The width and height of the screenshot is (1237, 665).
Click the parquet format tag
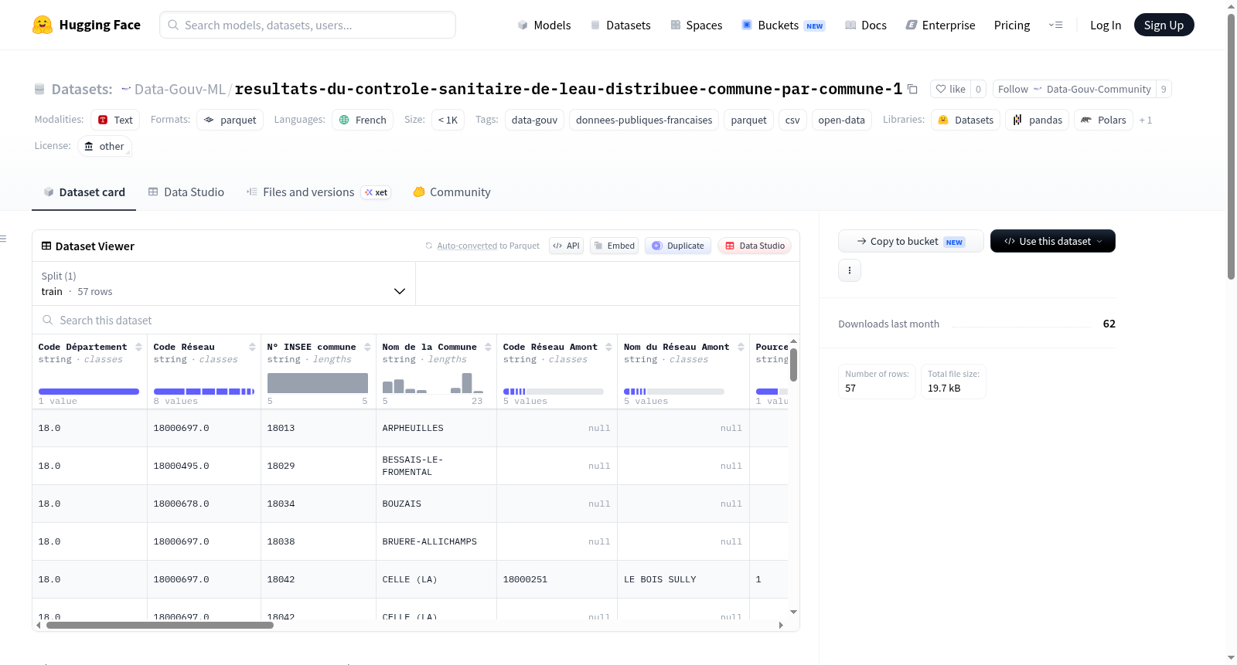pyautogui.click(x=230, y=120)
